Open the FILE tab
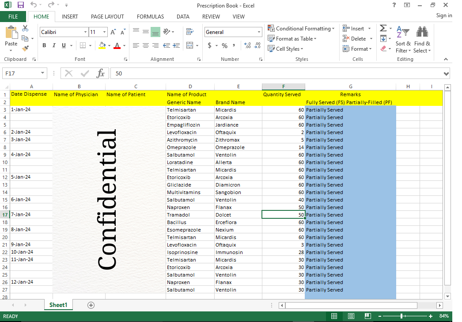Image resolution: width=462 pixels, height=322 pixels. tap(13, 16)
